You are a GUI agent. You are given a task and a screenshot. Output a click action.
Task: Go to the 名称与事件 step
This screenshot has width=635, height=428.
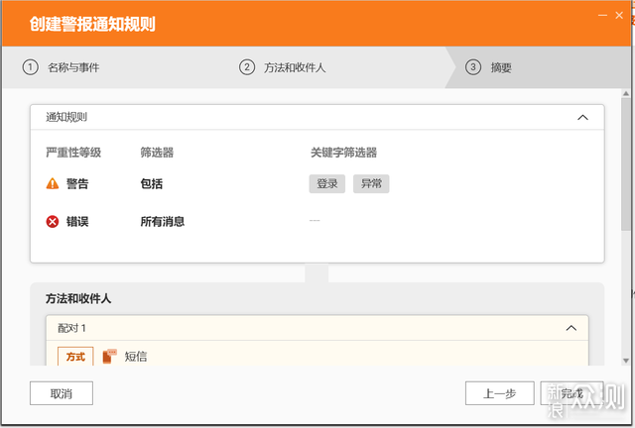click(73, 67)
